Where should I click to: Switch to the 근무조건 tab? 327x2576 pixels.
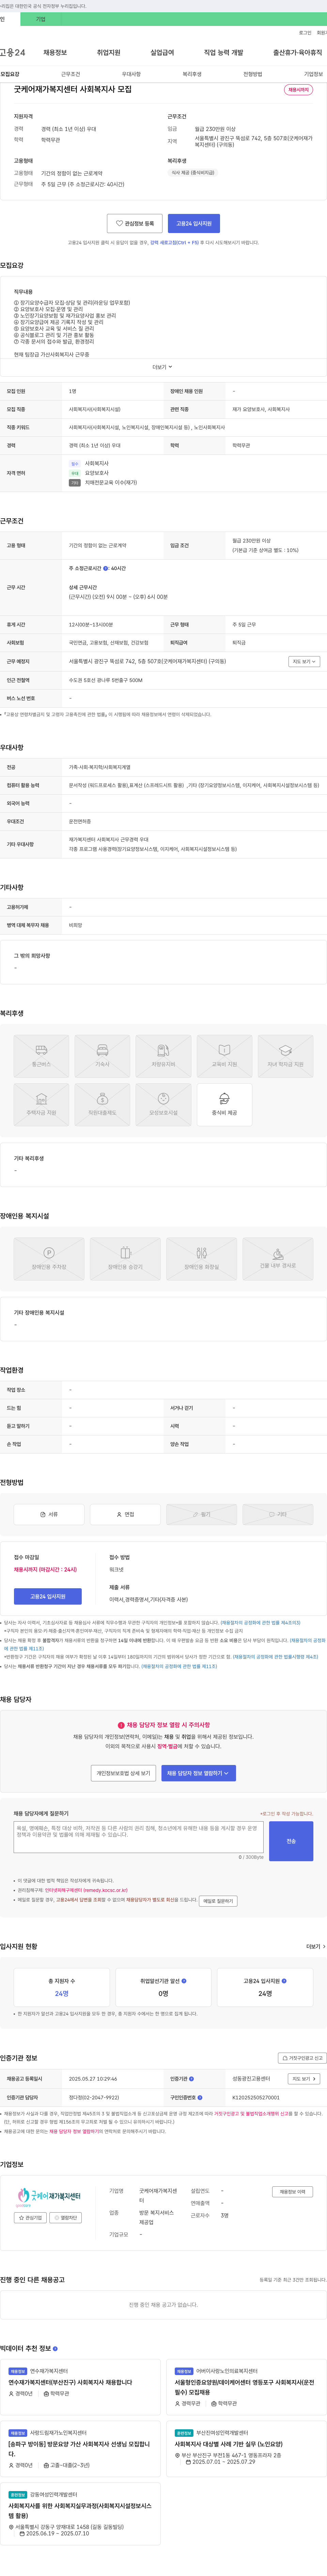(x=71, y=74)
